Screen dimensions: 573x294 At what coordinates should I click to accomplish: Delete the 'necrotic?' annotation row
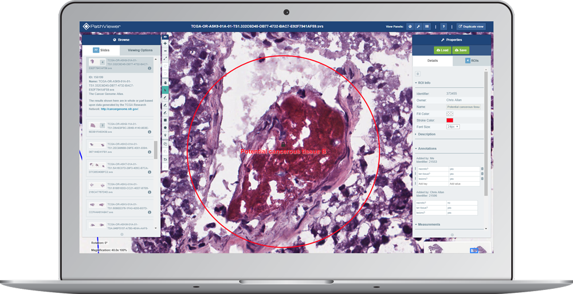click(x=482, y=169)
